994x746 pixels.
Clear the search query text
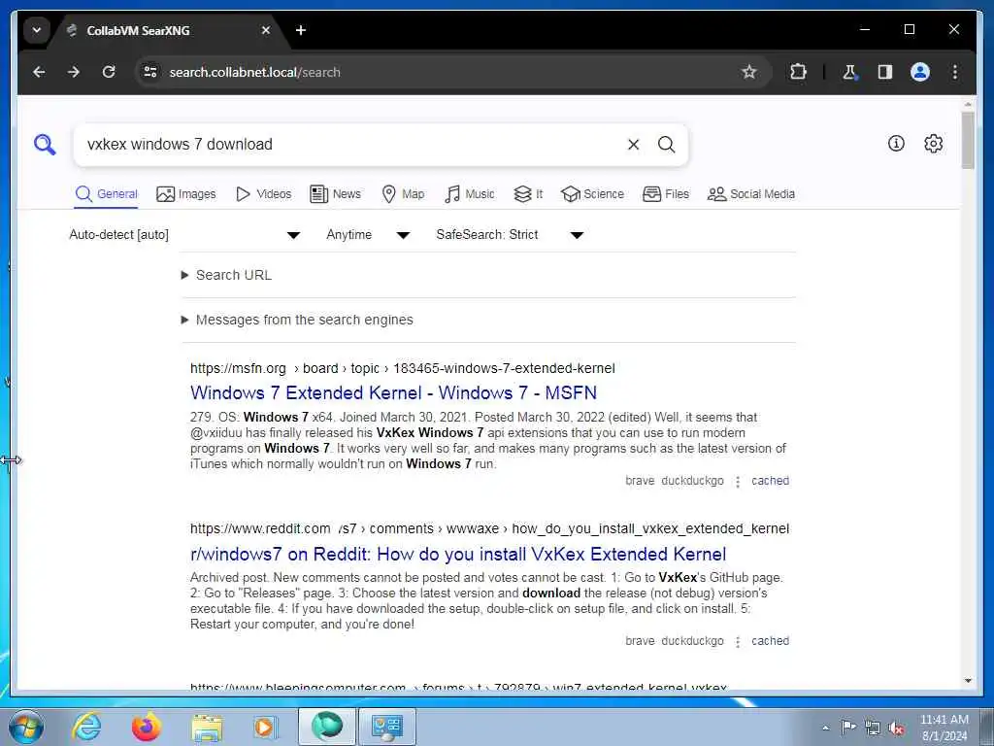[633, 145]
